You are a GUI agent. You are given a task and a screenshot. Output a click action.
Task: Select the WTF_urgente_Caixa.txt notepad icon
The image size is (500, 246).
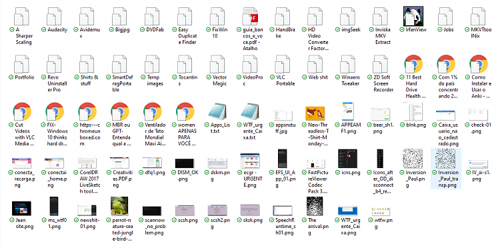pos(250,112)
